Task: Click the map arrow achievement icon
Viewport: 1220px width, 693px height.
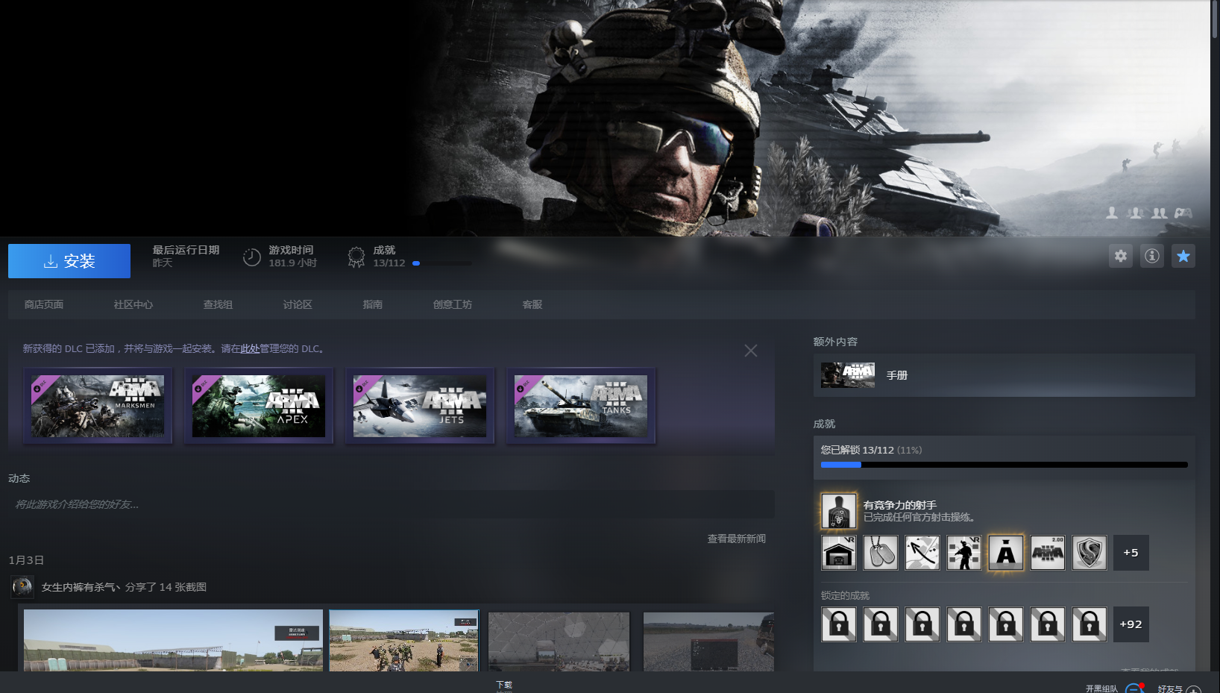Action: click(x=922, y=553)
